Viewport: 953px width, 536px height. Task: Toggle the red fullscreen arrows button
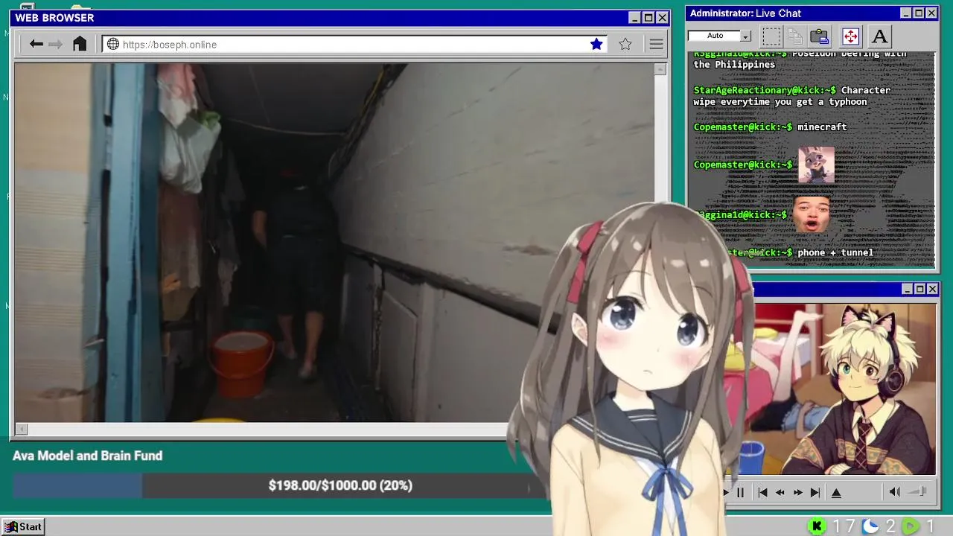tap(850, 36)
